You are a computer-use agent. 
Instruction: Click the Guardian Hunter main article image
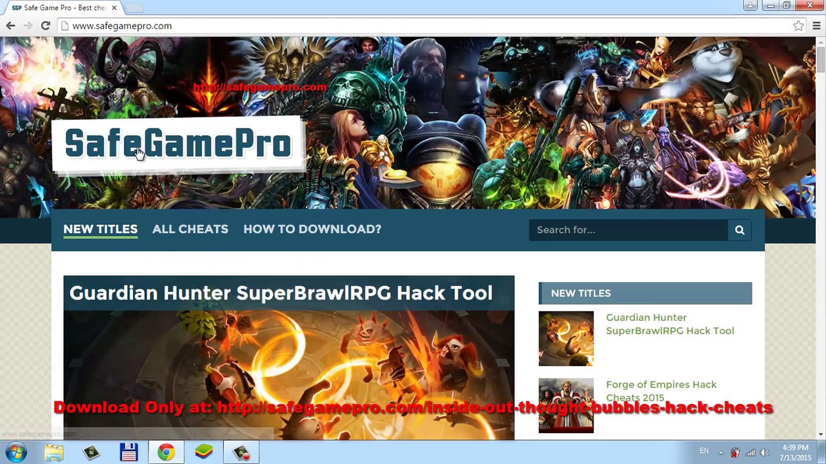pyautogui.click(x=288, y=375)
